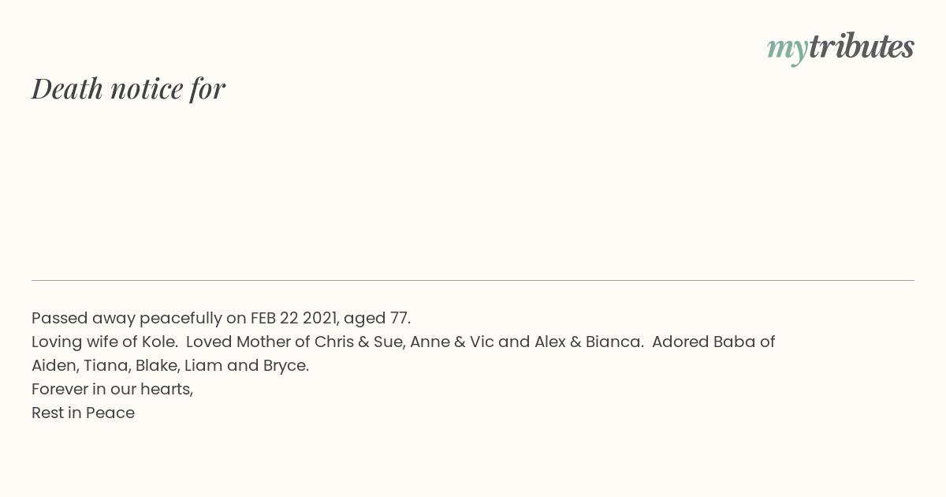Click the grey "tributes" word in logo
Image resolution: width=946 pixels, height=497 pixels.
pos(861,47)
